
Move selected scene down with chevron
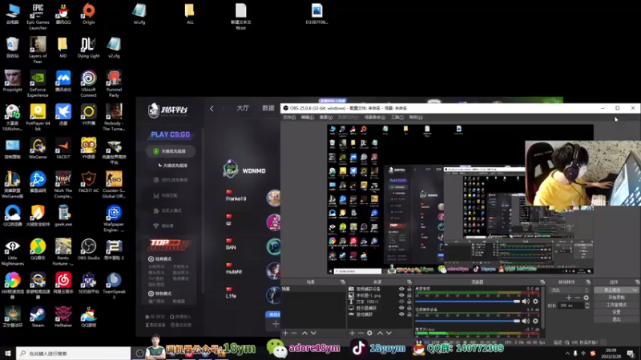point(313,333)
